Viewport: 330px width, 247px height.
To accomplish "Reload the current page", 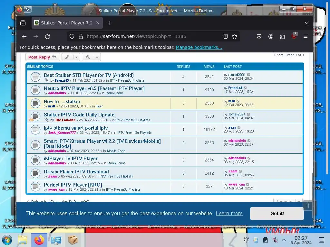I will click(47, 37).
